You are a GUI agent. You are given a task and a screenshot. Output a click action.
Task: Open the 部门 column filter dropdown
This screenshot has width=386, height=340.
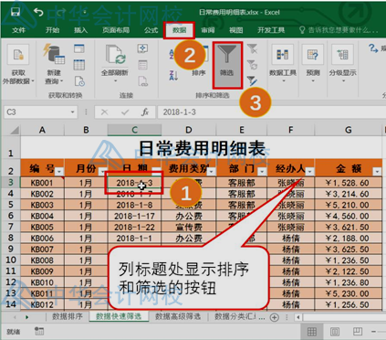click(x=262, y=172)
